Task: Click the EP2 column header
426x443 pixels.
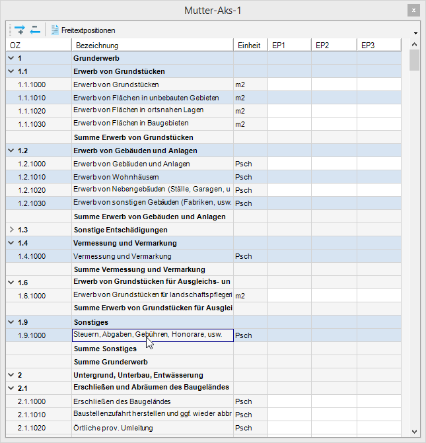Action: pyautogui.click(x=334, y=45)
